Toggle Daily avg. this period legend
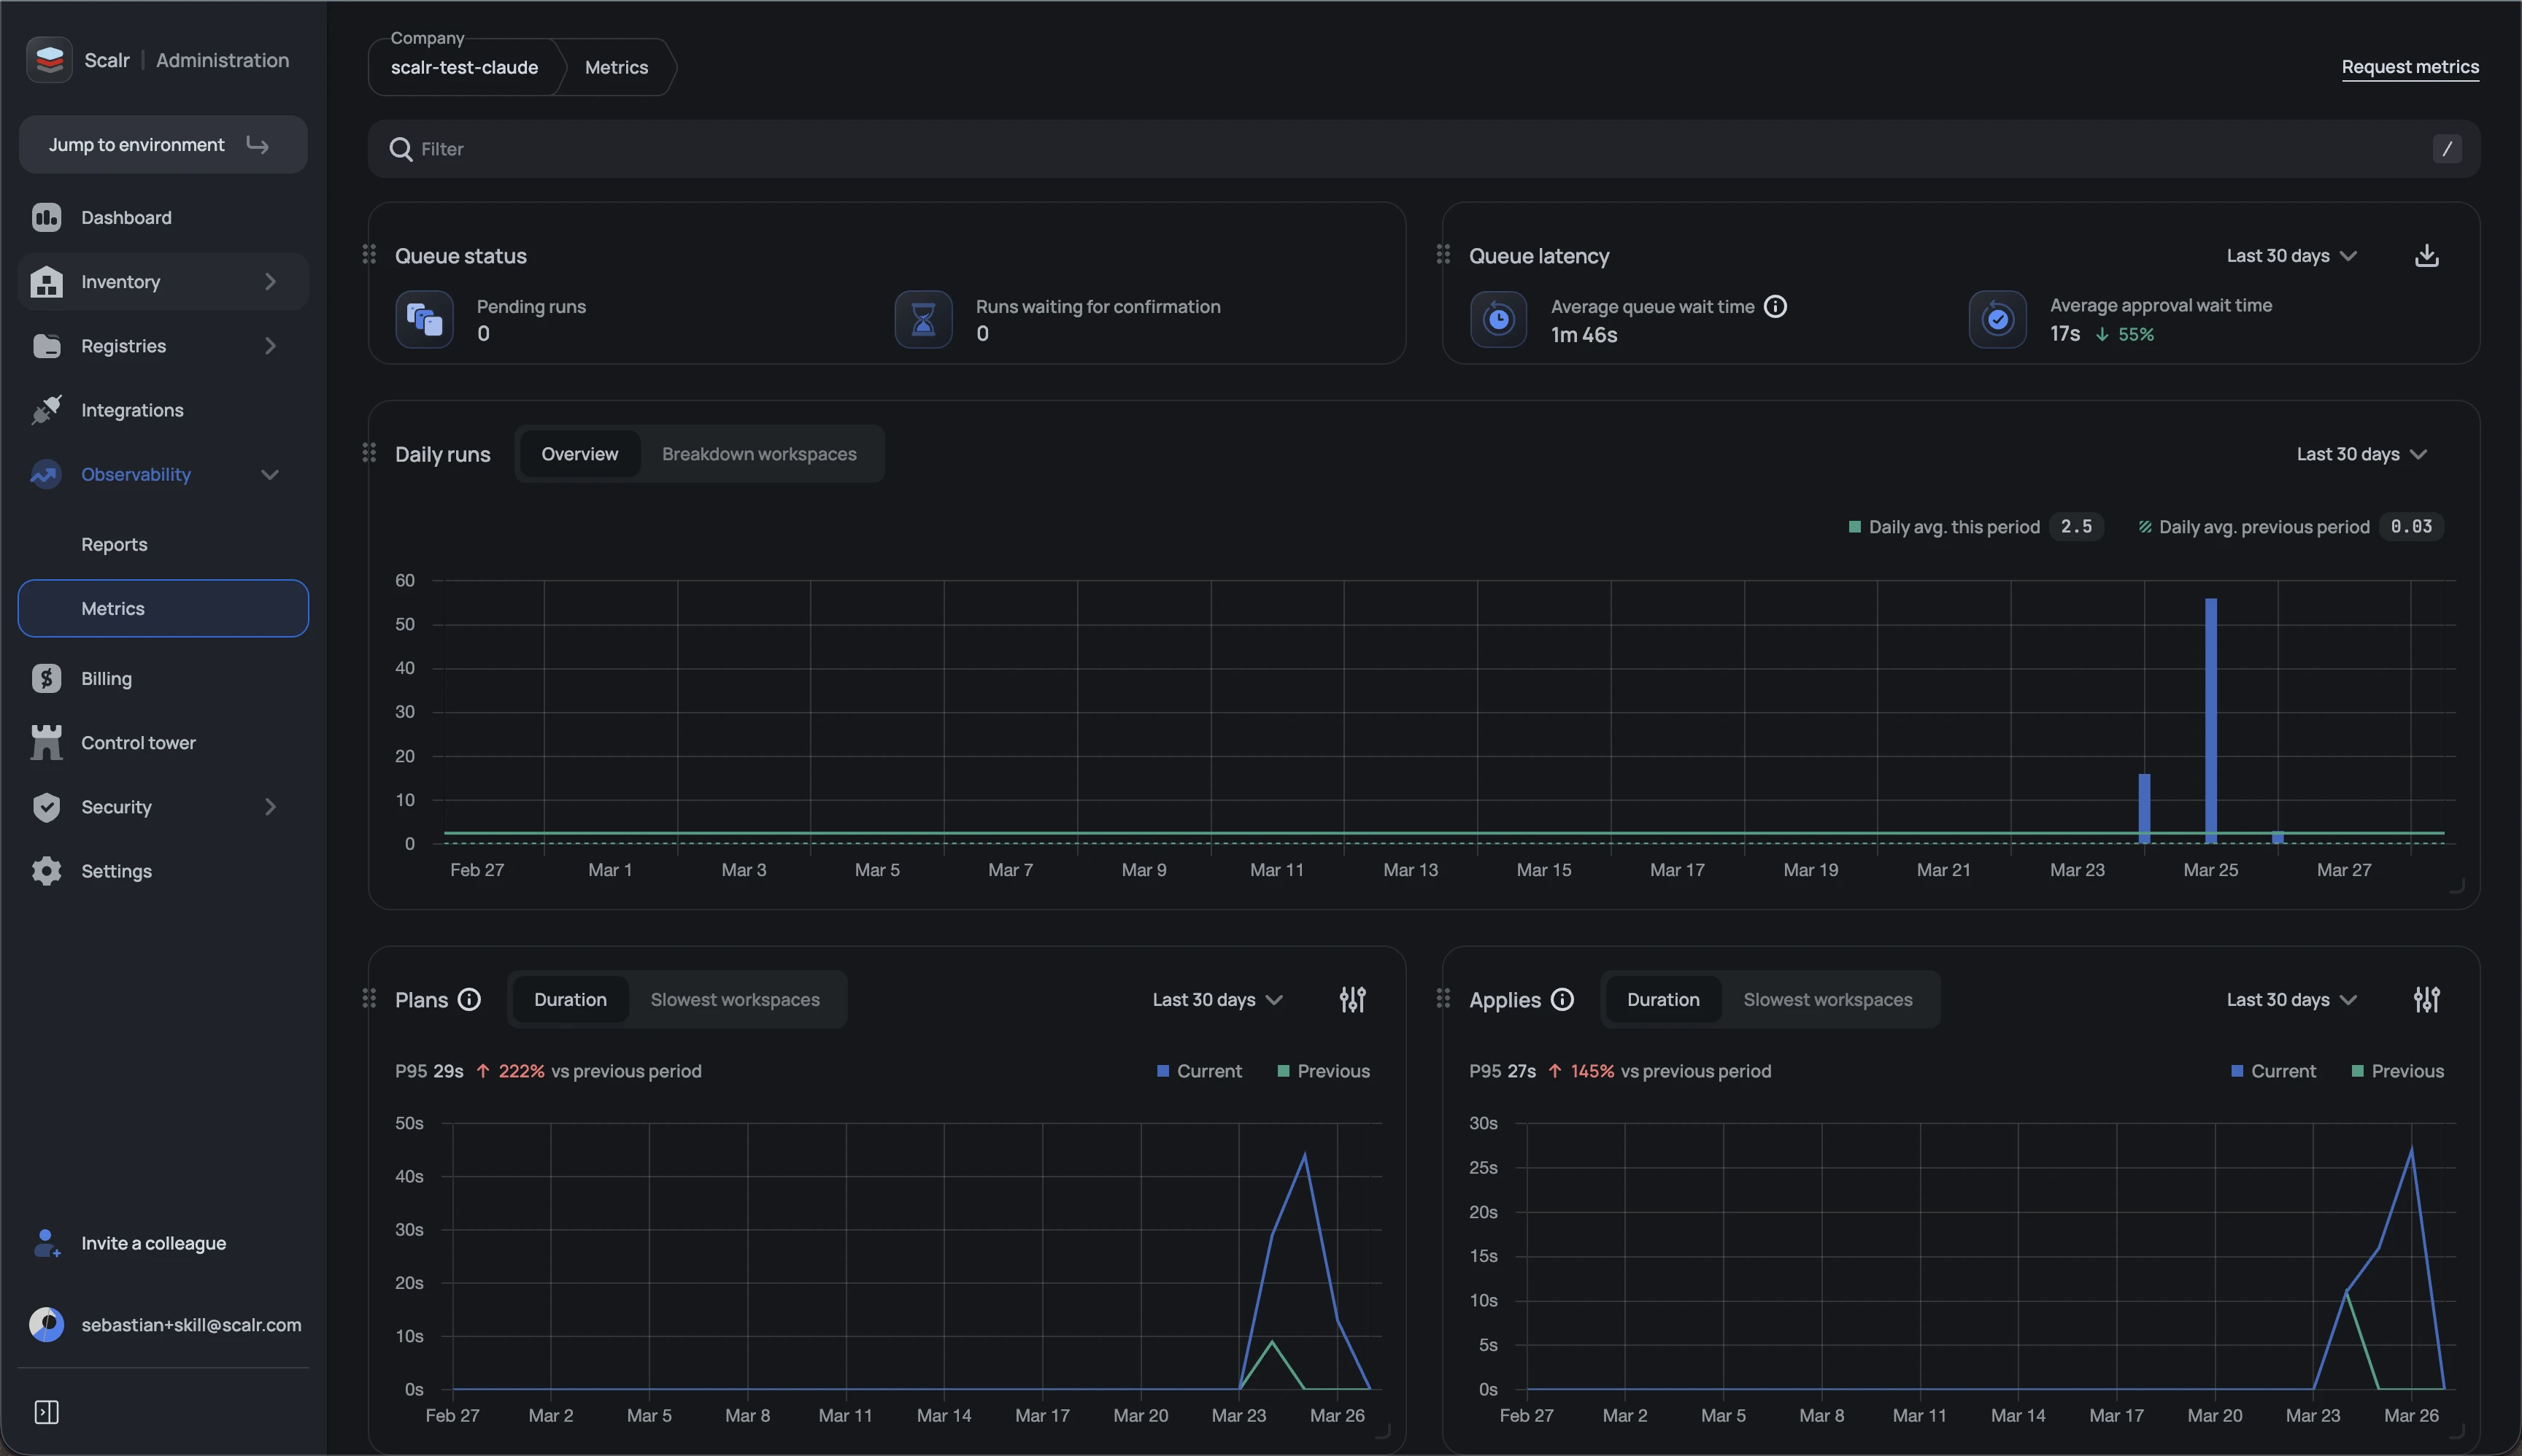The height and width of the screenshot is (1456, 2522). [x=1975, y=527]
